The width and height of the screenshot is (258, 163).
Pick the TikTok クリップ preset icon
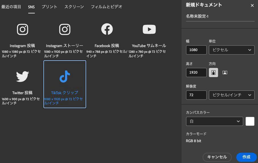coord(65,77)
